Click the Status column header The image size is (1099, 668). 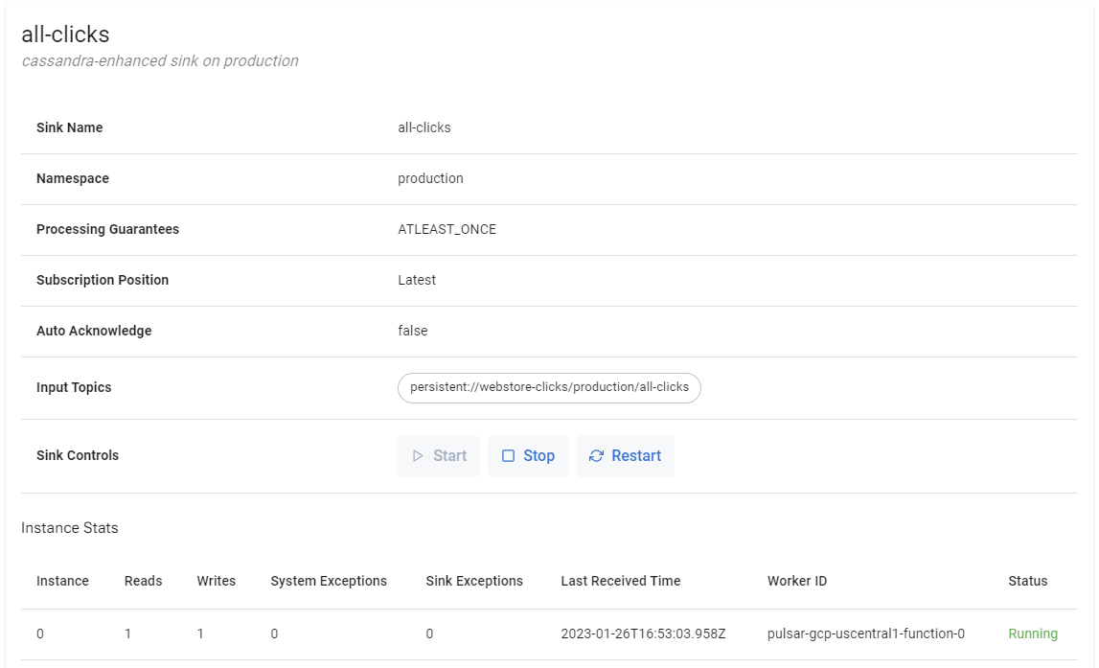pyautogui.click(x=1027, y=581)
